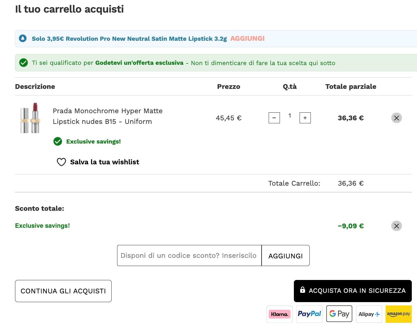Remove the Prada lipstick from the cart

tap(396, 118)
